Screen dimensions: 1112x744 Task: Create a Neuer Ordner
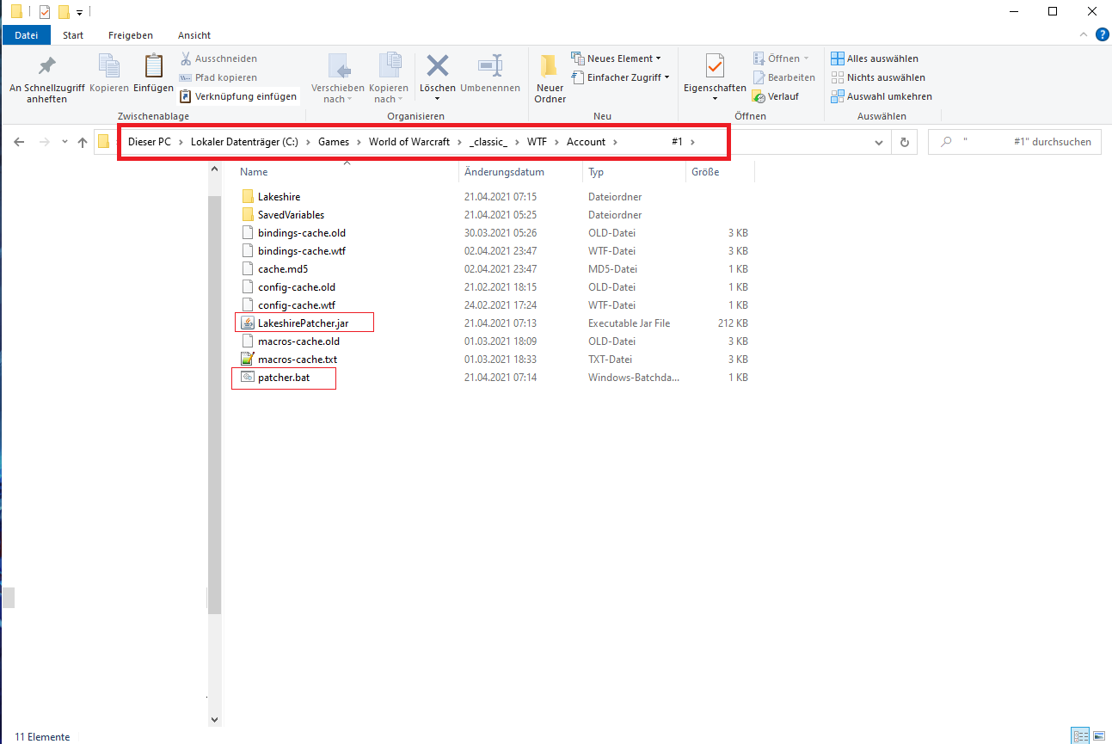pos(550,79)
